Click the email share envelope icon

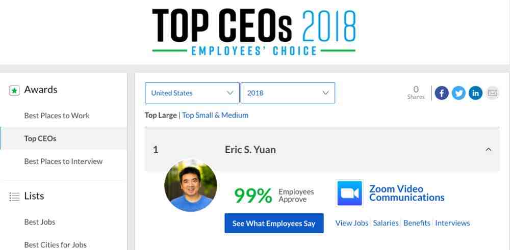pos(493,93)
